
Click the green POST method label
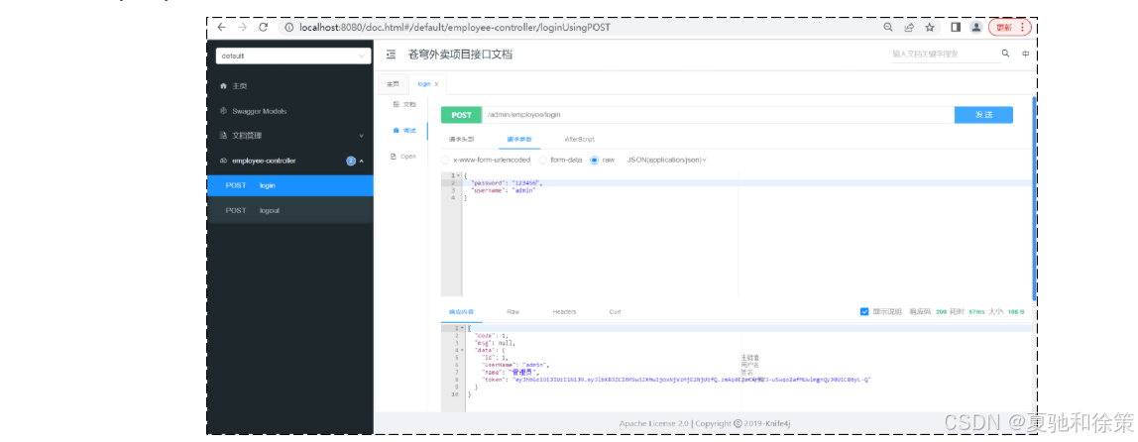coord(462,115)
